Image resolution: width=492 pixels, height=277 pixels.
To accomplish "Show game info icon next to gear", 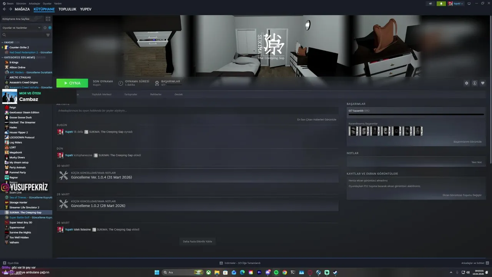I will tap(475, 83).
